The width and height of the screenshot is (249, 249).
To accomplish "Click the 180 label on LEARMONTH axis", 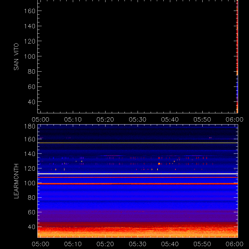I will 30,126.
